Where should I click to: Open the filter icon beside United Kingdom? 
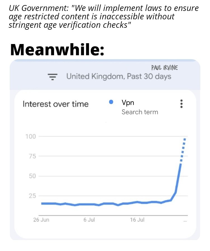(x=53, y=77)
